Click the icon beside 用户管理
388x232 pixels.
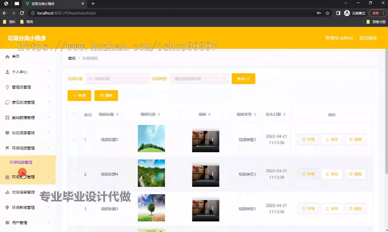(7, 223)
